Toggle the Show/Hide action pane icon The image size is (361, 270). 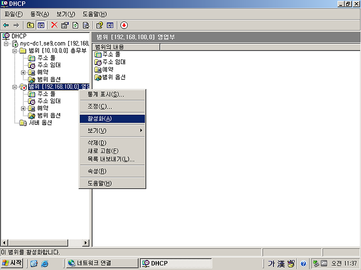point(110,25)
